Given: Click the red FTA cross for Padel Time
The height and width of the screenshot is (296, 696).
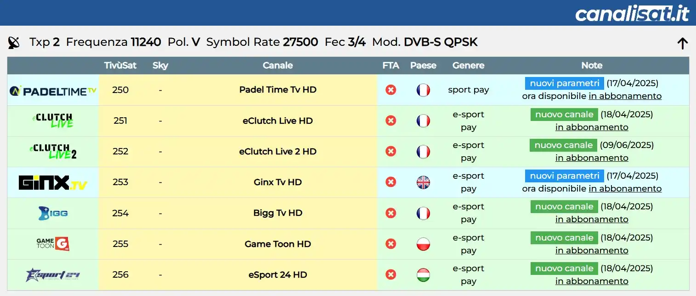Looking at the screenshot, I should pyautogui.click(x=390, y=90).
